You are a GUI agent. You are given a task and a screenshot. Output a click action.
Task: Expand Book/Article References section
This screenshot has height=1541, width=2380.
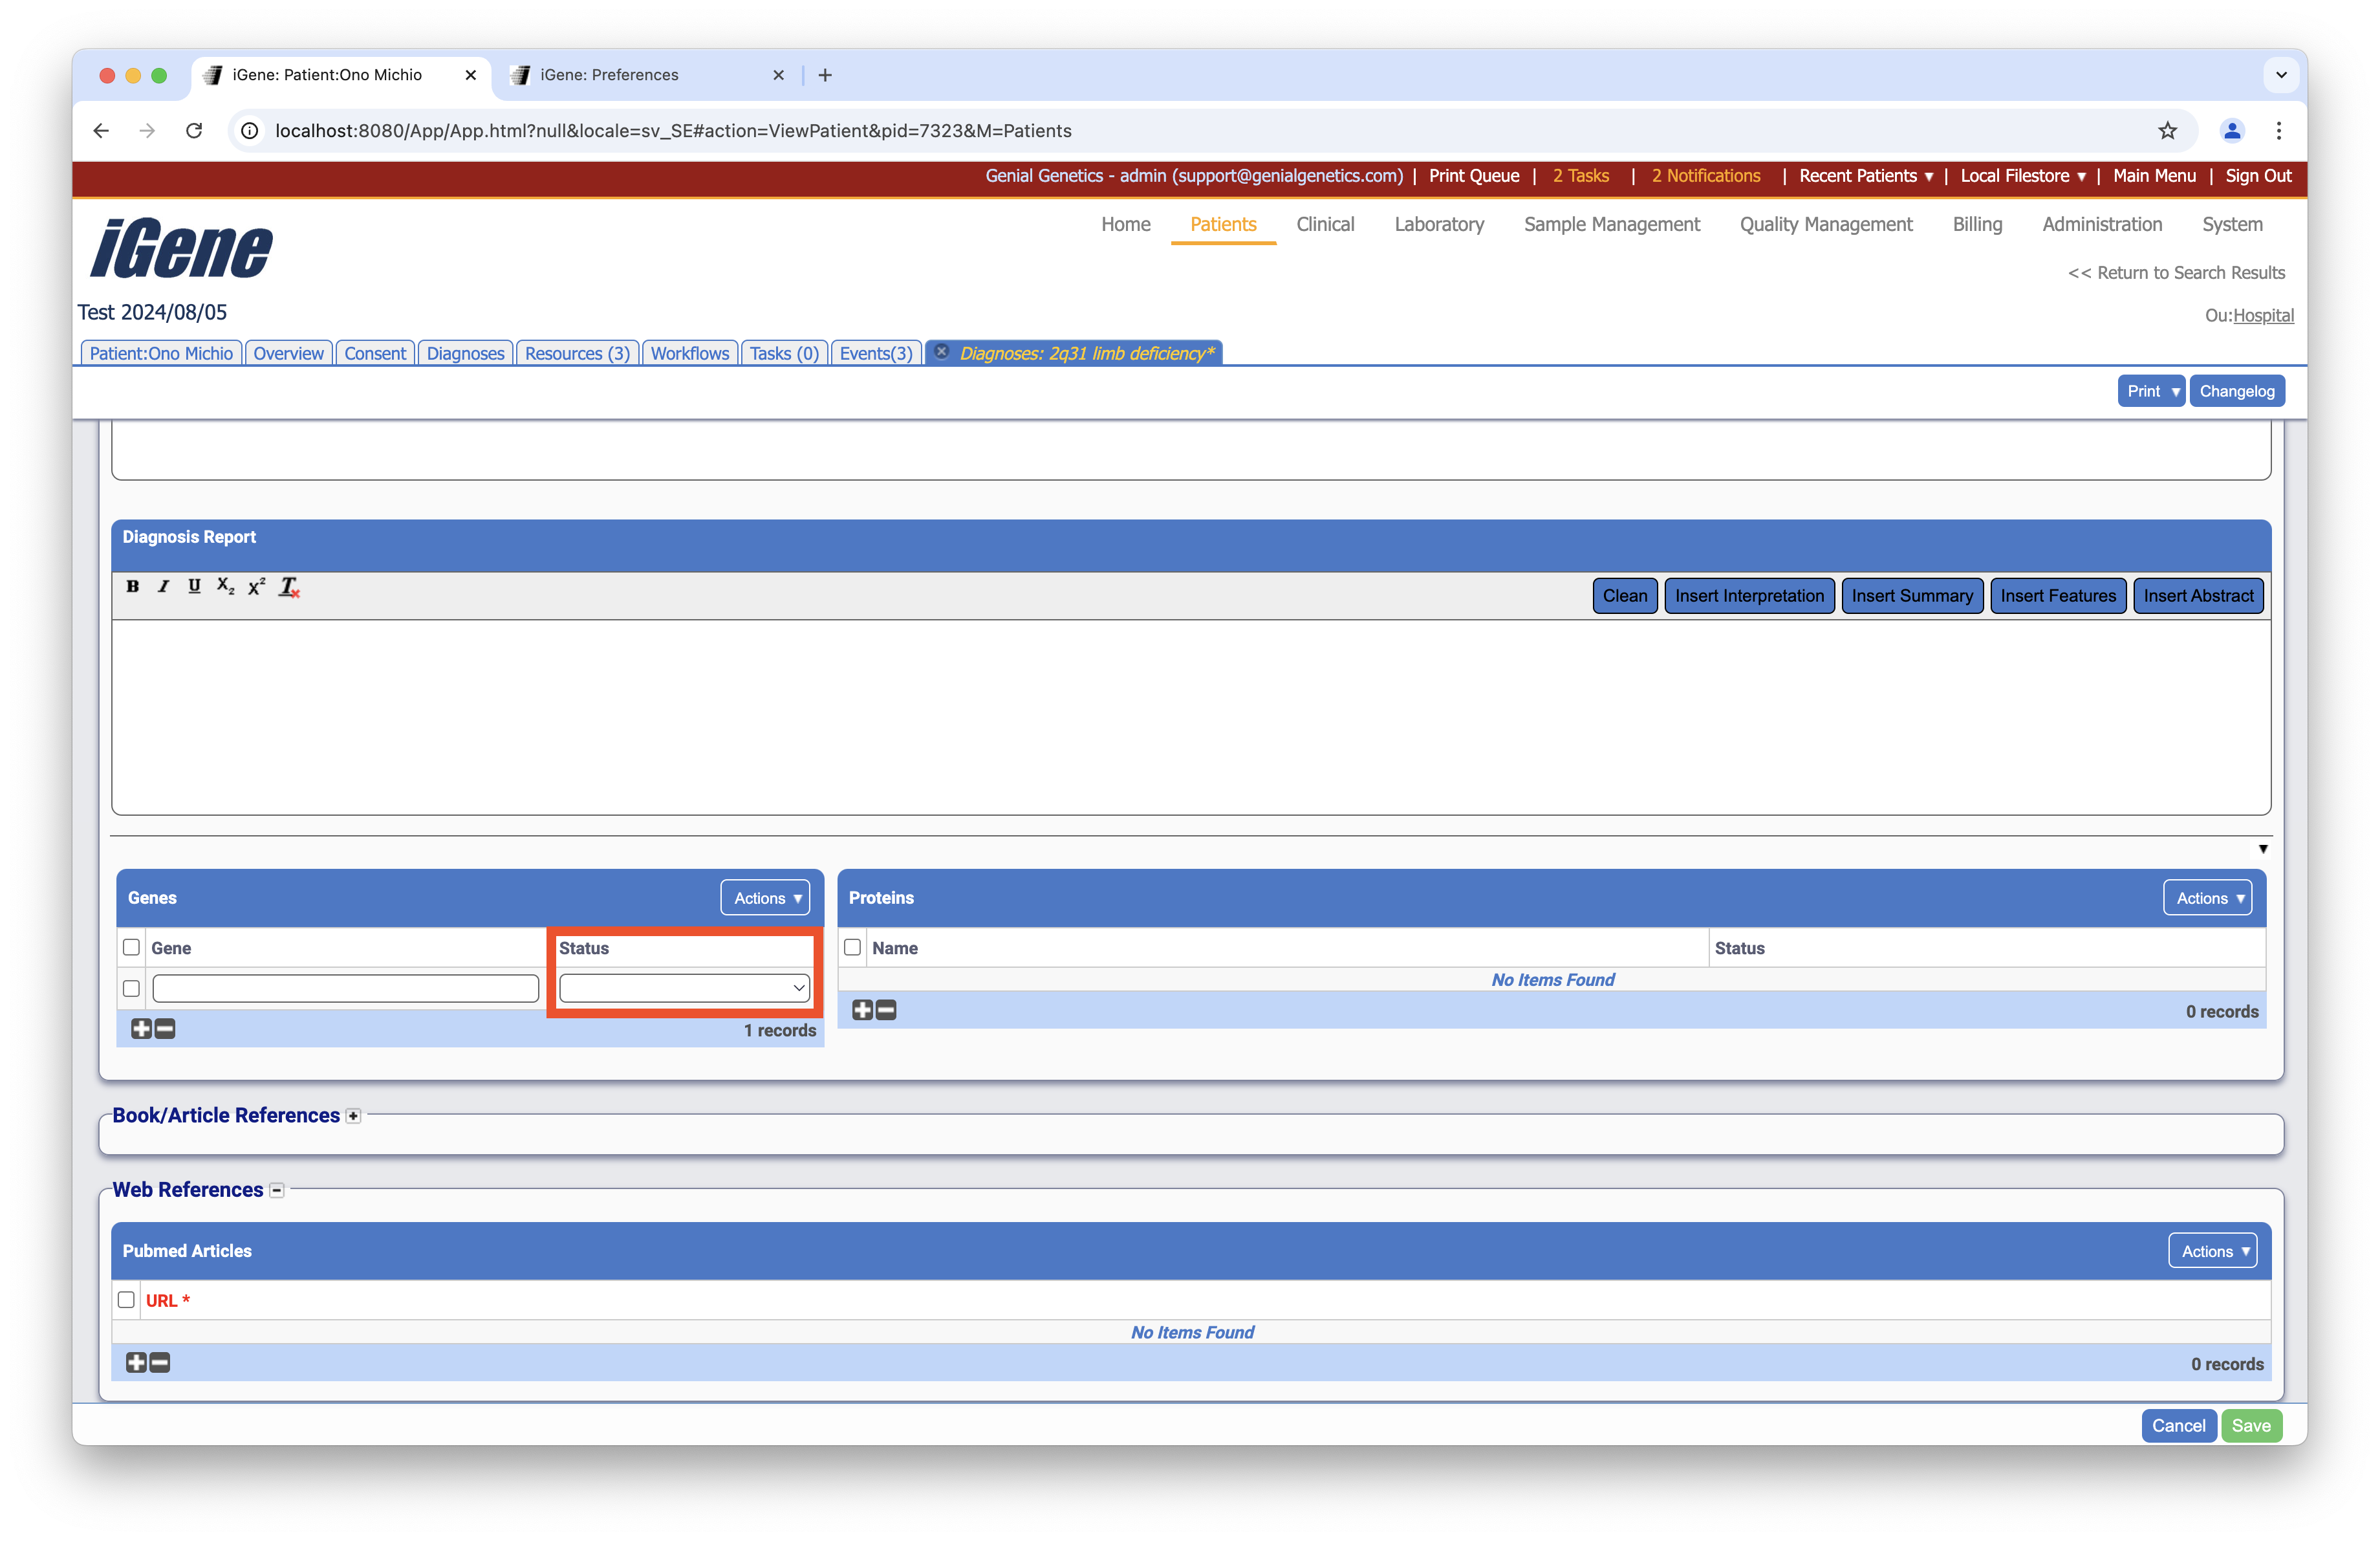pyautogui.click(x=353, y=1116)
